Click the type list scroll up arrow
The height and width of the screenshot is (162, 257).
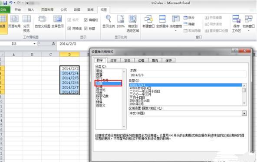(x=244, y=85)
